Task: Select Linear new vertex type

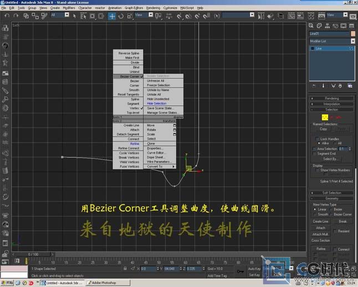Action: 315,209
